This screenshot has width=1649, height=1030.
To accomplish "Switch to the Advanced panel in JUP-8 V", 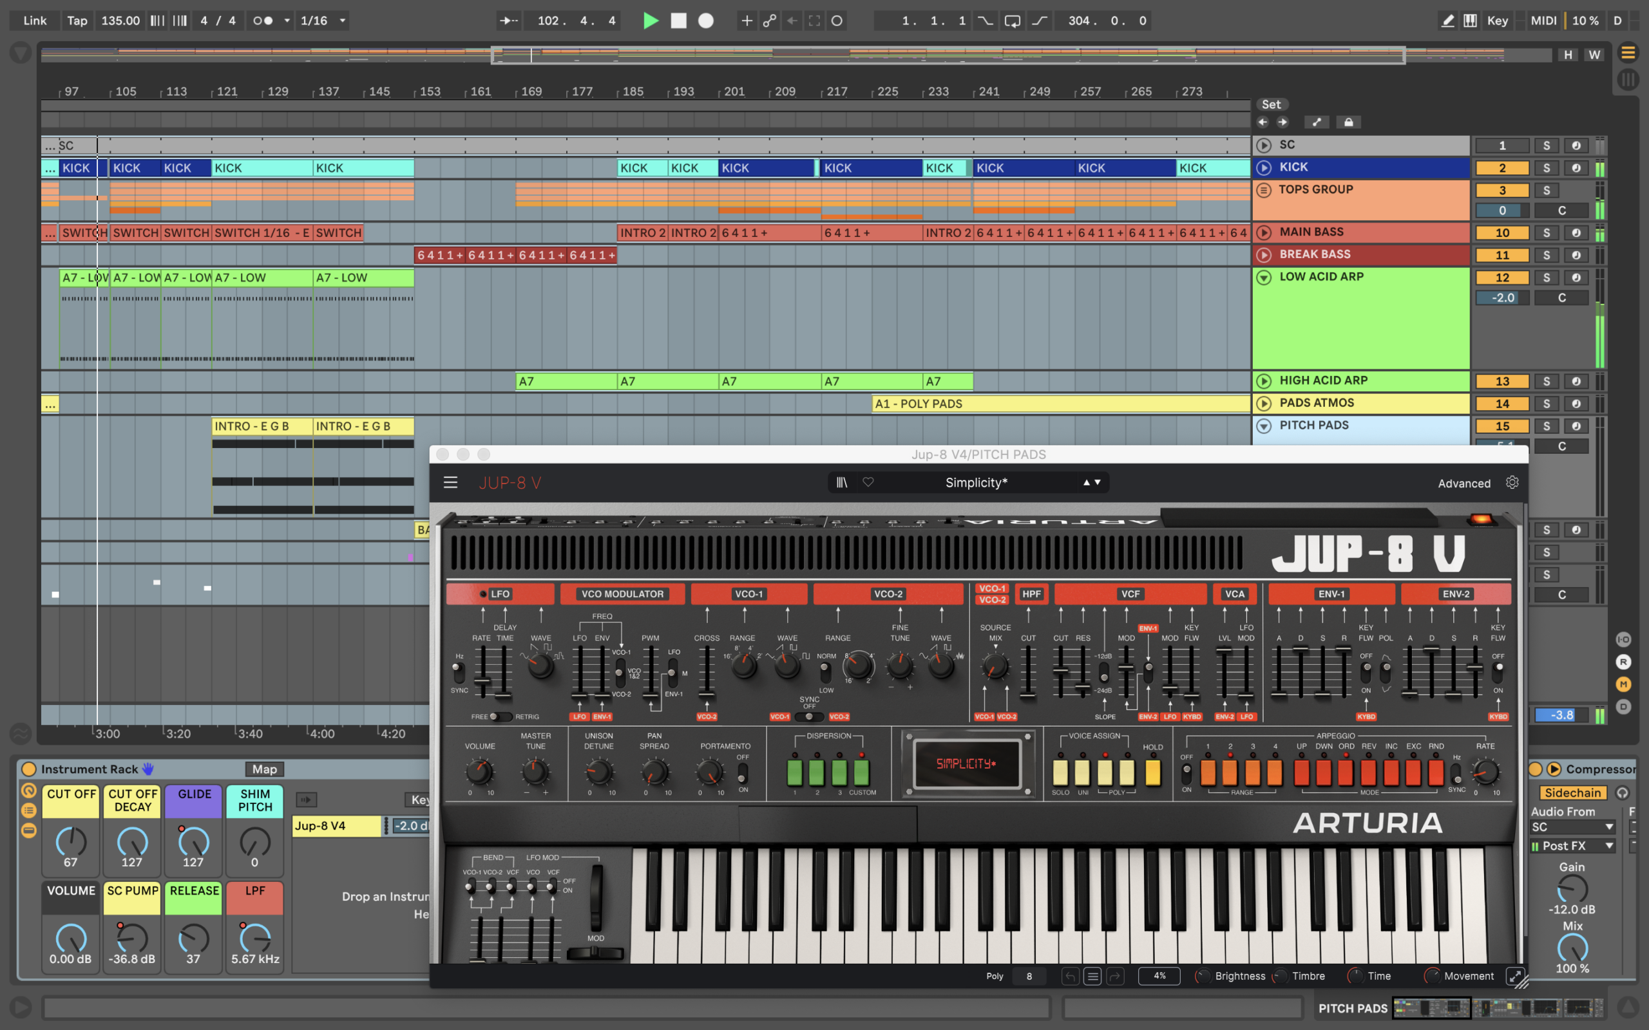I will (x=1463, y=483).
